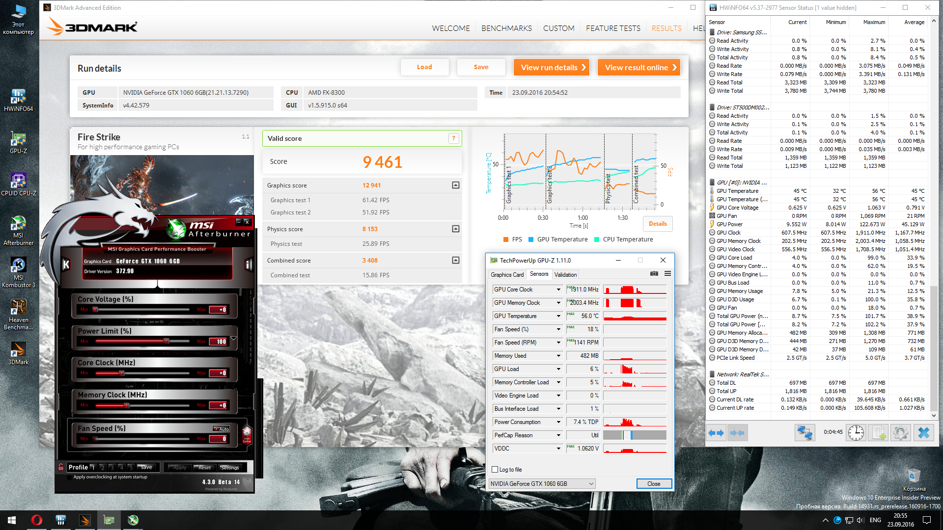Select Afterburner profile slot 1
This screenshot has height=530, width=943.
pyautogui.click(x=93, y=468)
